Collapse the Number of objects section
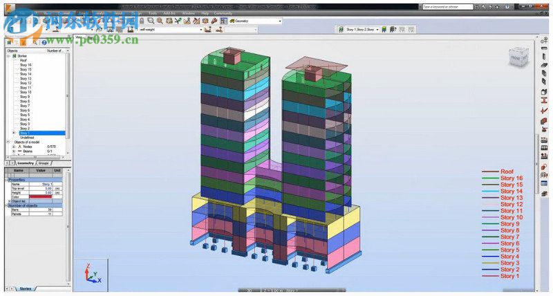 pos(7,205)
